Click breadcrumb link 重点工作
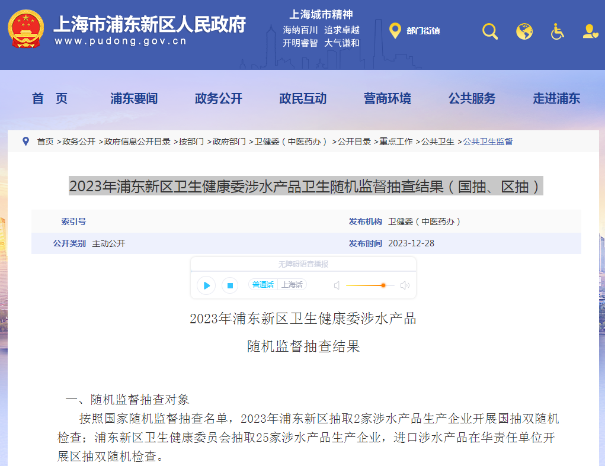 point(396,142)
